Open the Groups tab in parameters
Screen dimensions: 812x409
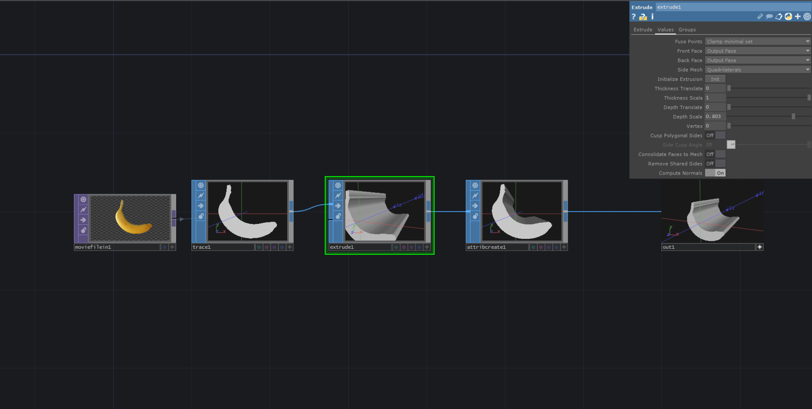click(x=687, y=29)
